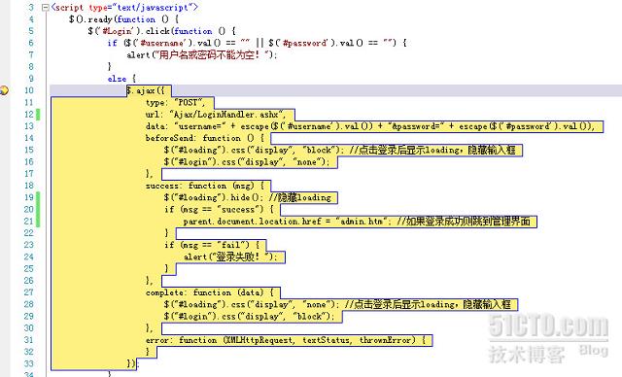This screenshot has height=377, width=622.
Task: Click the url "Ajax/LoginHandler.ashx" line
Action: pyautogui.click(x=216, y=115)
